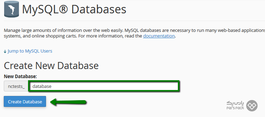Viewport: 265px width, 117px height.
Task: Click the Create Database button
Action: [25, 101]
